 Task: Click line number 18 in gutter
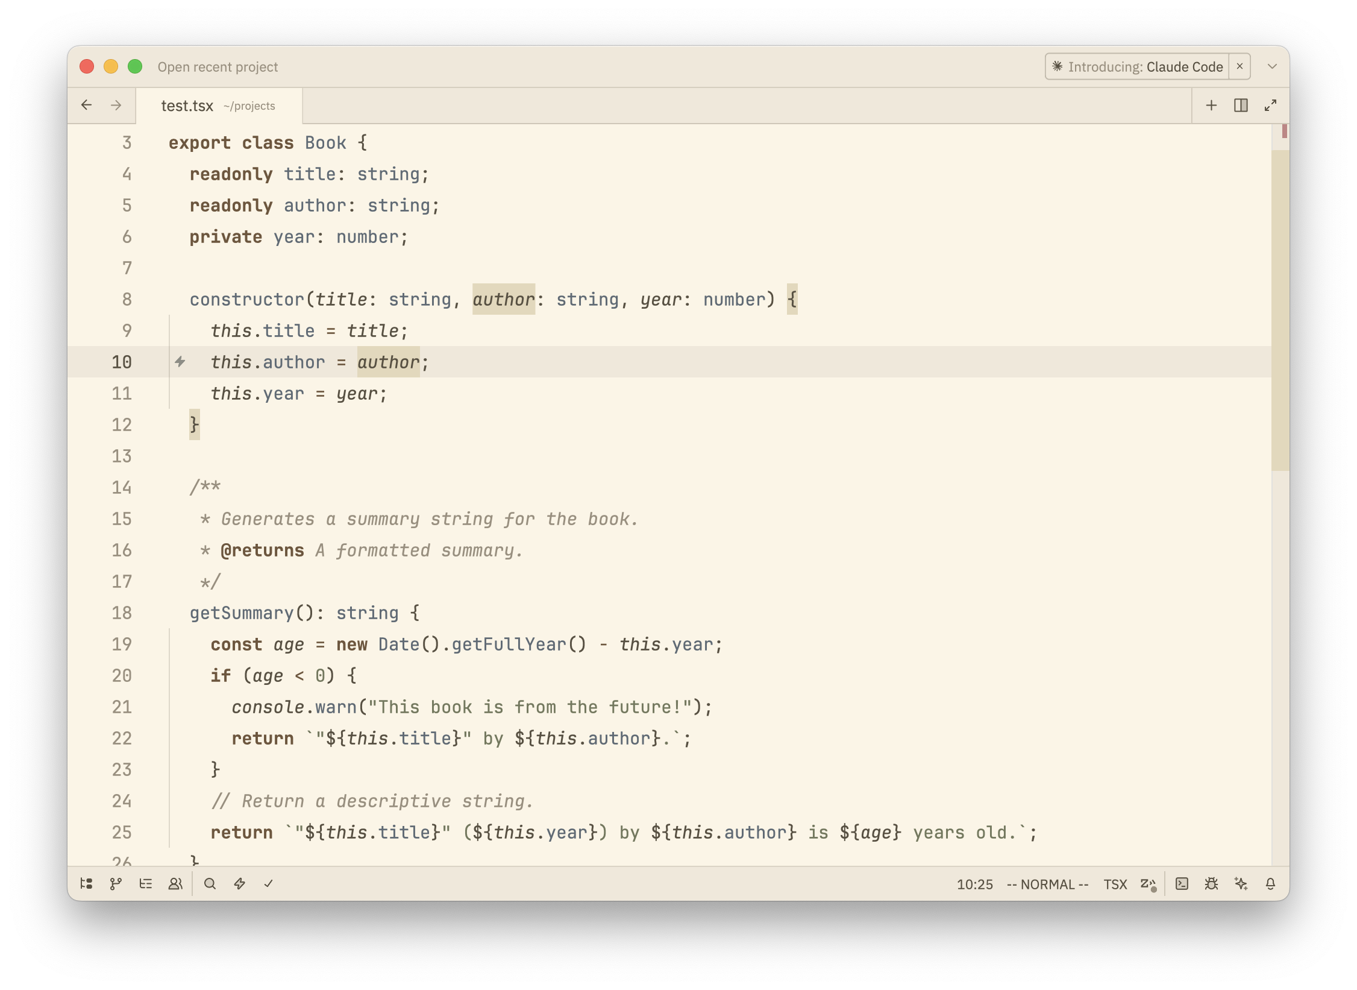click(x=122, y=613)
